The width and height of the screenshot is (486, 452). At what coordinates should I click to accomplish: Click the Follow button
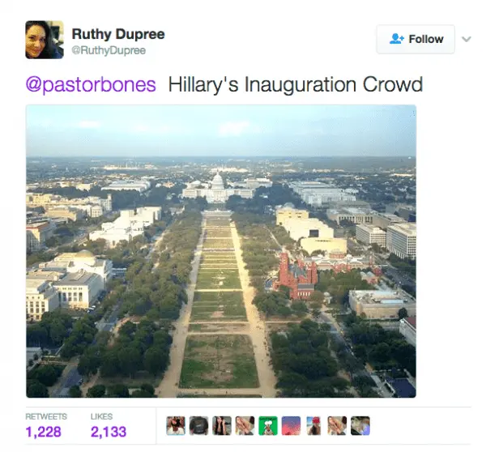coord(416,40)
